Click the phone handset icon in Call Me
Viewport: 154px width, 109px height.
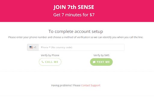(43, 62)
